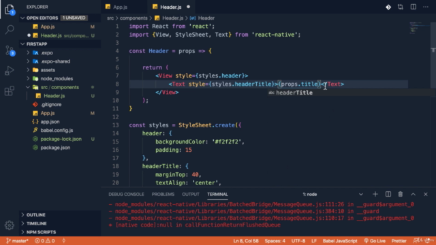Click the master branch indicator in status bar
Viewport: 436px width, 245px height.
[17, 241]
